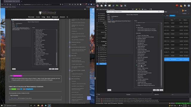Open the File menu

pyautogui.click(x=97, y=3)
